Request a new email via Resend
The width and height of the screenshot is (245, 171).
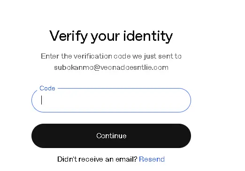point(152,159)
